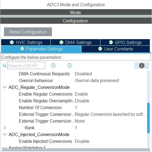The width and height of the screenshot is (152, 152).
Task: Change Enable Regular Conversions value
Action: click(x=82, y=94)
